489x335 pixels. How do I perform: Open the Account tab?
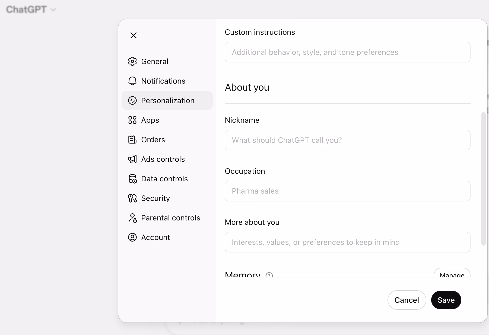[167, 237]
